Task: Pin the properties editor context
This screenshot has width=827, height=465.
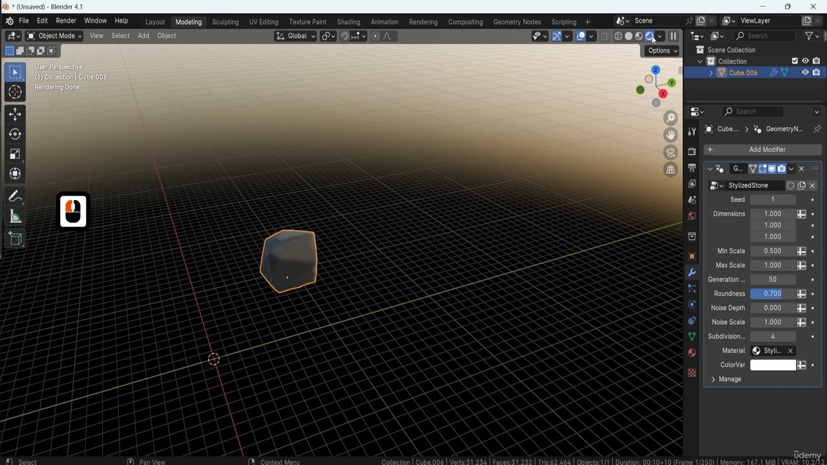Action: 817,129
